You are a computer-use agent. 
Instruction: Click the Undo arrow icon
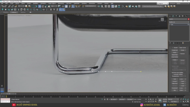pyautogui.click(x=2, y=6)
